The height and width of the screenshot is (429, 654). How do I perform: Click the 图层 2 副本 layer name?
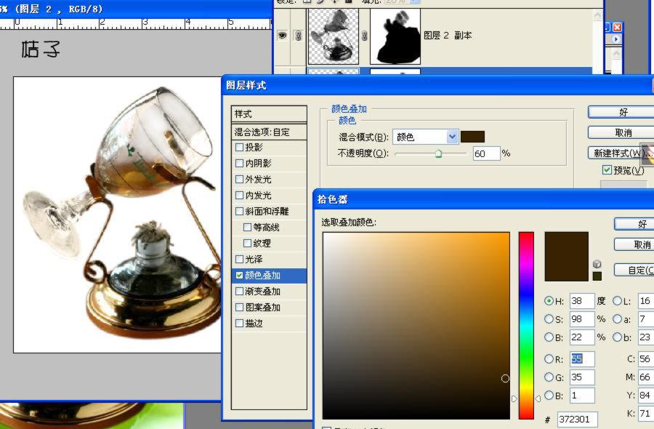[448, 36]
